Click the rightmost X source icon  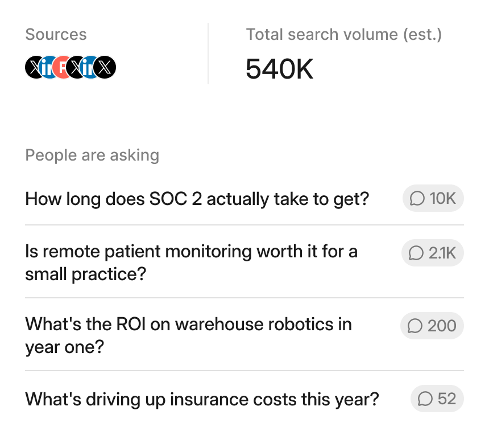(x=105, y=67)
